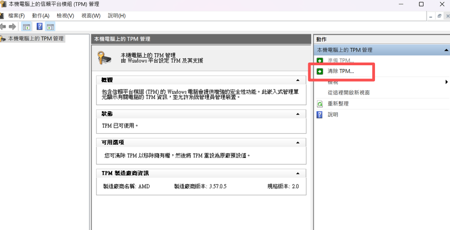
Task: Toggle the Action pane toolbar icon
Action: click(50, 27)
